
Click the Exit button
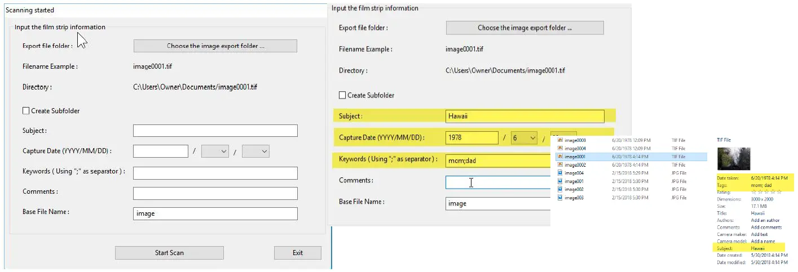coord(298,253)
